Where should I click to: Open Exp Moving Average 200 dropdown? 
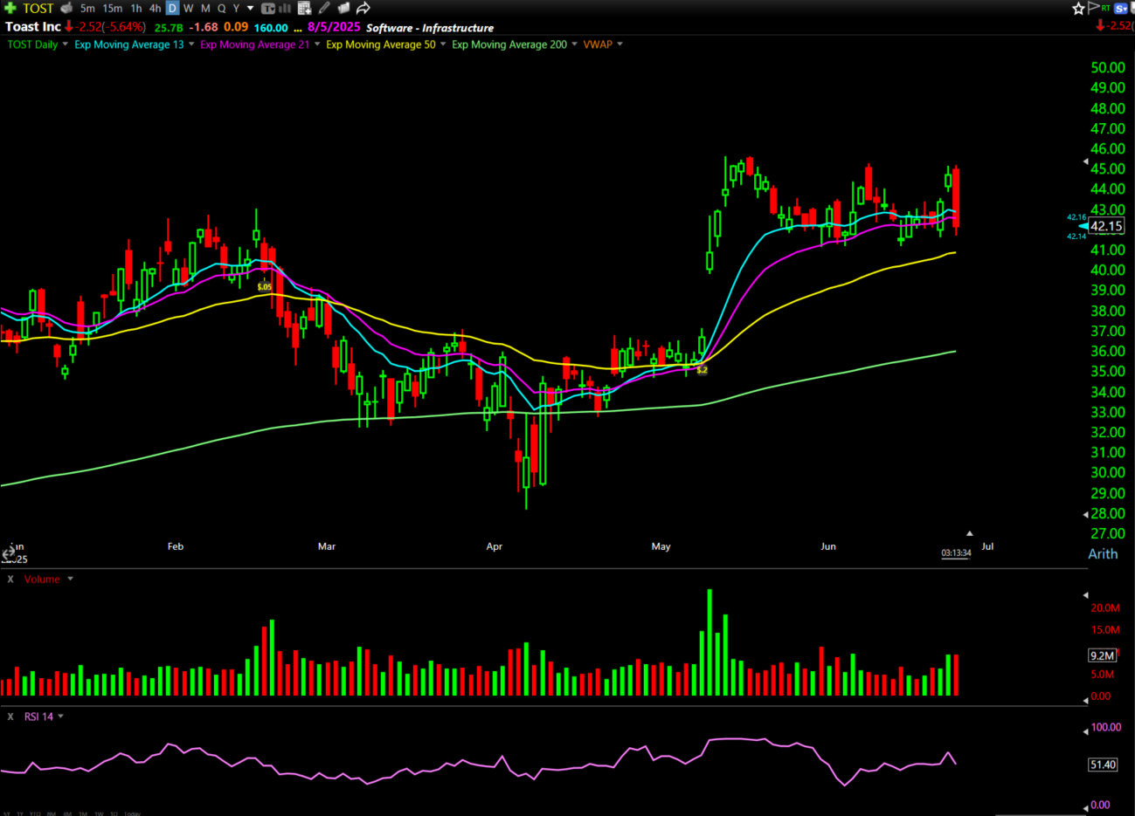click(x=574, y=45)
